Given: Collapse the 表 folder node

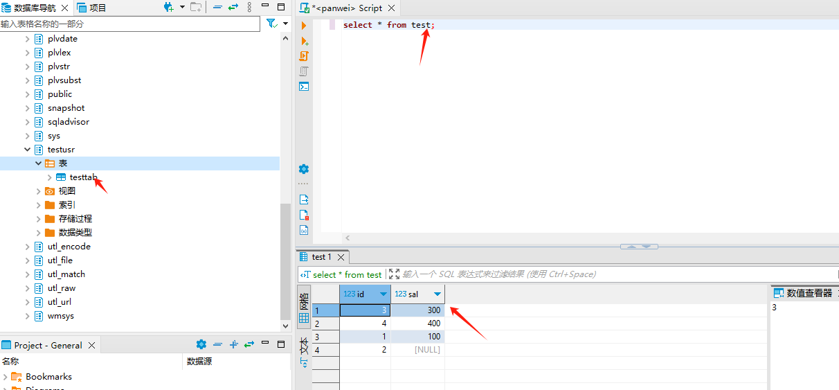Looking at the screenshot, I should click(39, 163).
